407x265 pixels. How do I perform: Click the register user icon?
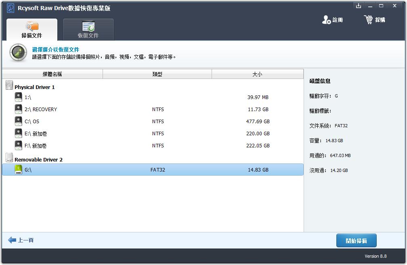tap(326, 20)
